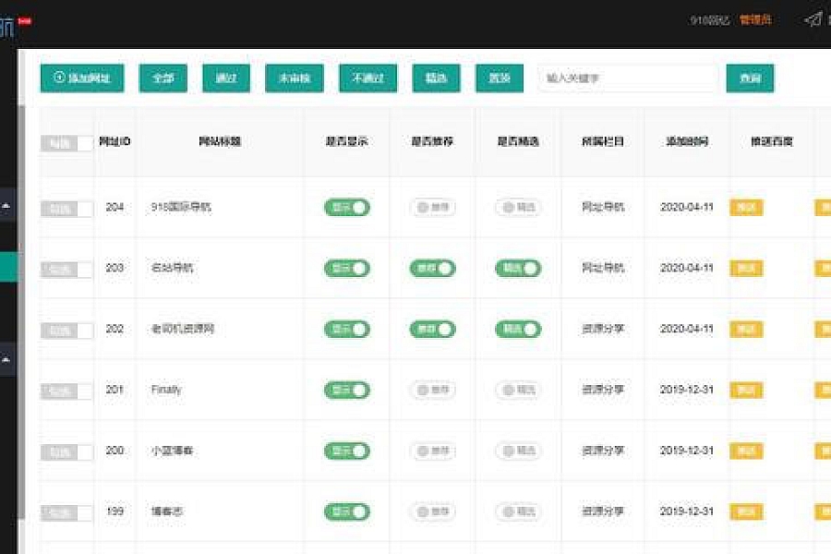Image resolution: width=831 pixels, height=554 pixels.
Task: Collapse the upper sidebar menu arrow
Action: pos(6,205)
